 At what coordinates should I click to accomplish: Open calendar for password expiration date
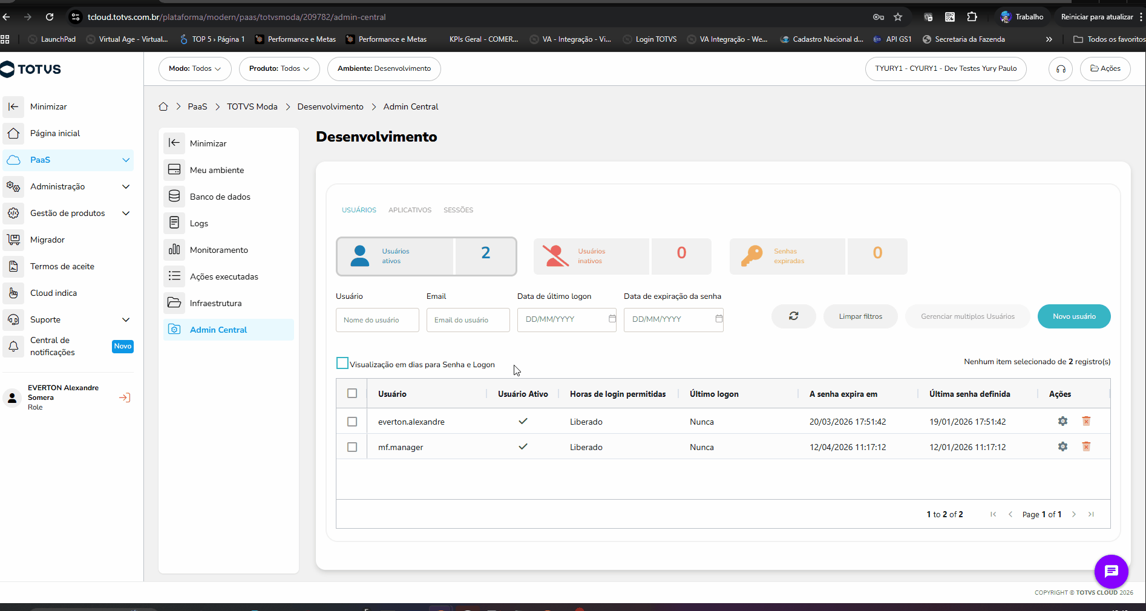(x=719, y=319)
